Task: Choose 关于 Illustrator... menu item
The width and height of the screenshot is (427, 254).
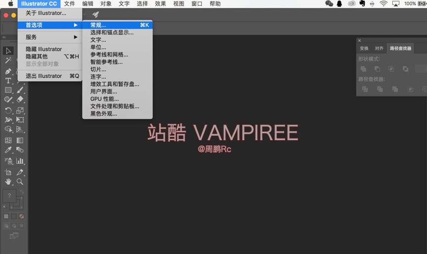Action: [50, 13]
